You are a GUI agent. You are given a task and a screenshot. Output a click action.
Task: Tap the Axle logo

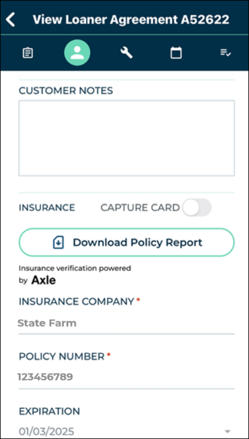tap(44, 281)
